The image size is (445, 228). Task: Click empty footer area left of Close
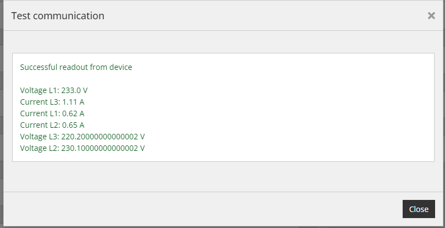199,209
